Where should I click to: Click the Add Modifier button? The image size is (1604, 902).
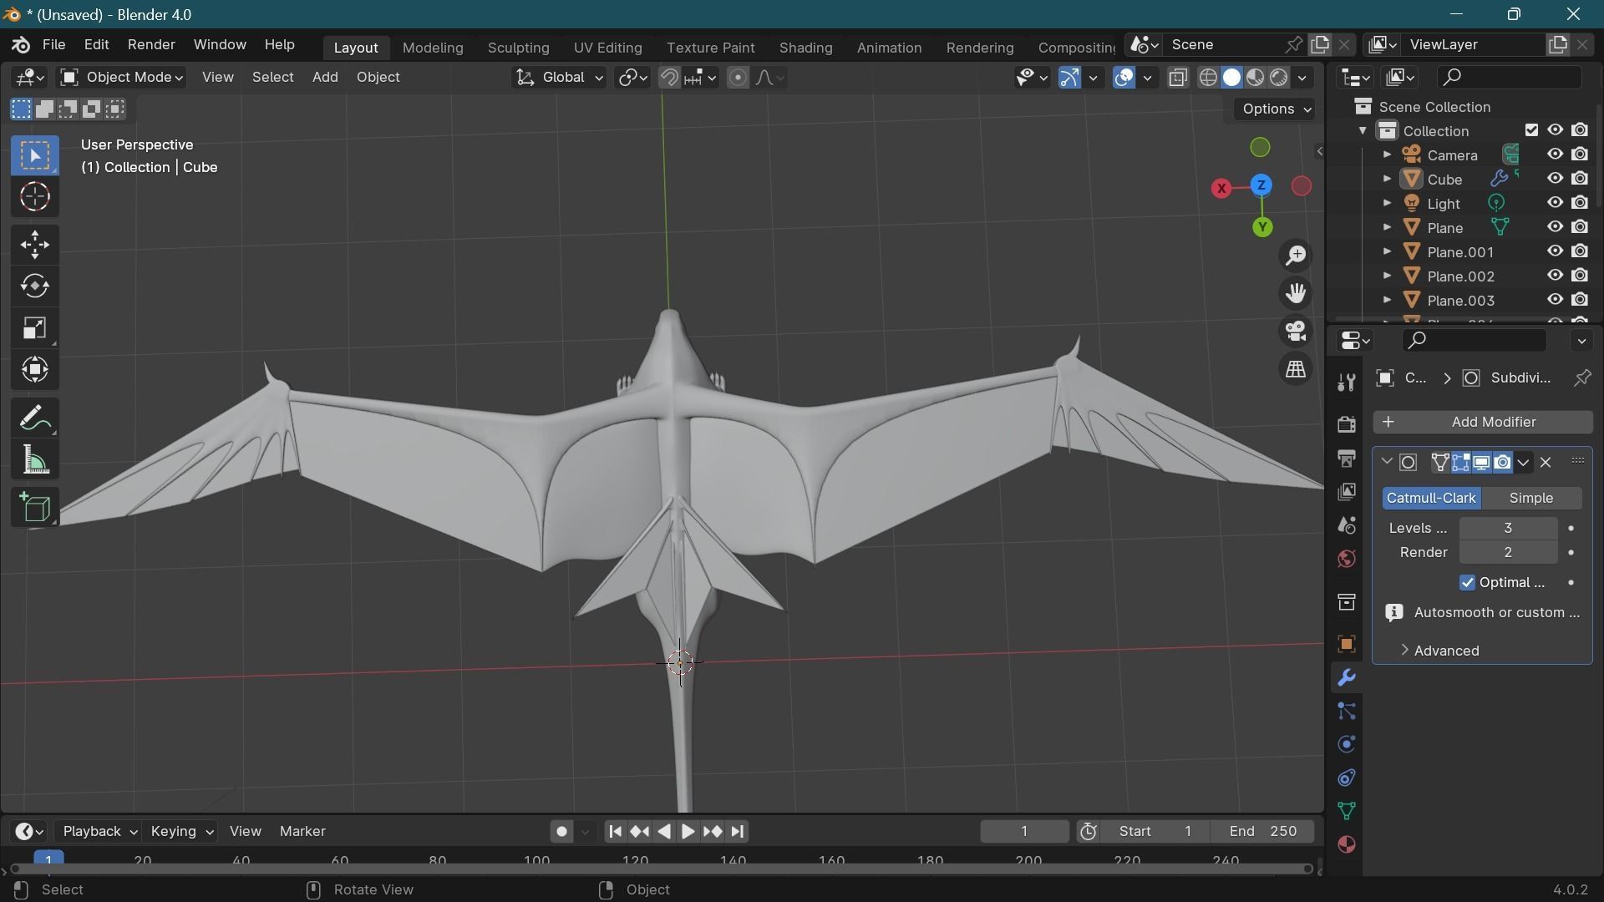click(1483, 423)
